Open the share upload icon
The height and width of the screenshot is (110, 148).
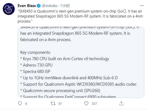tap(121, 103)
